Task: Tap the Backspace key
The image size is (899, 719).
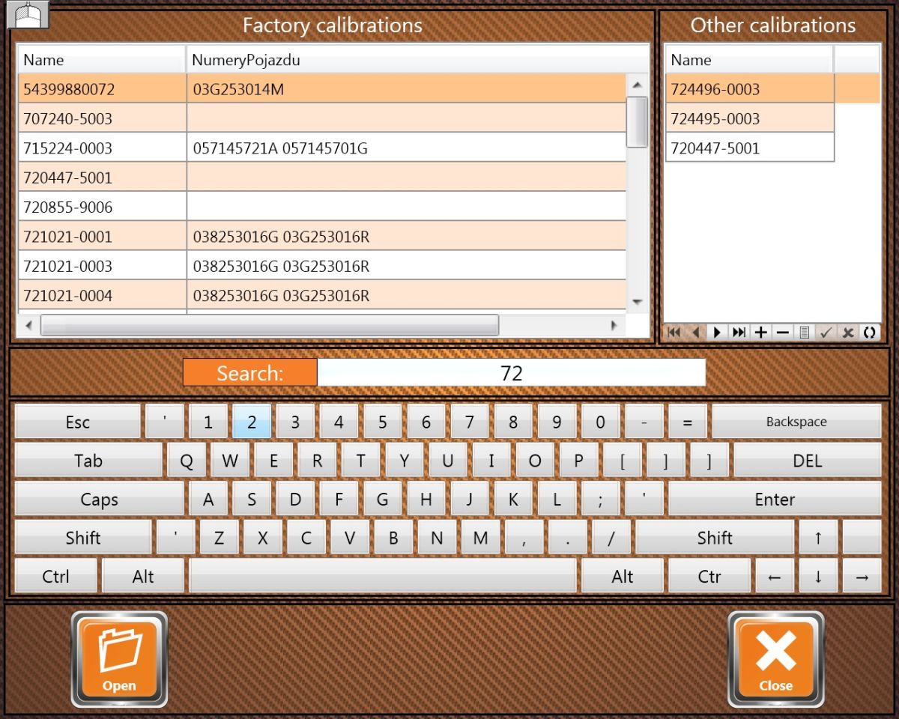Action: 796,422
